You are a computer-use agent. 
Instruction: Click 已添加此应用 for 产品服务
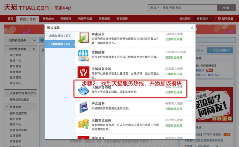click(x=173, y=109)
